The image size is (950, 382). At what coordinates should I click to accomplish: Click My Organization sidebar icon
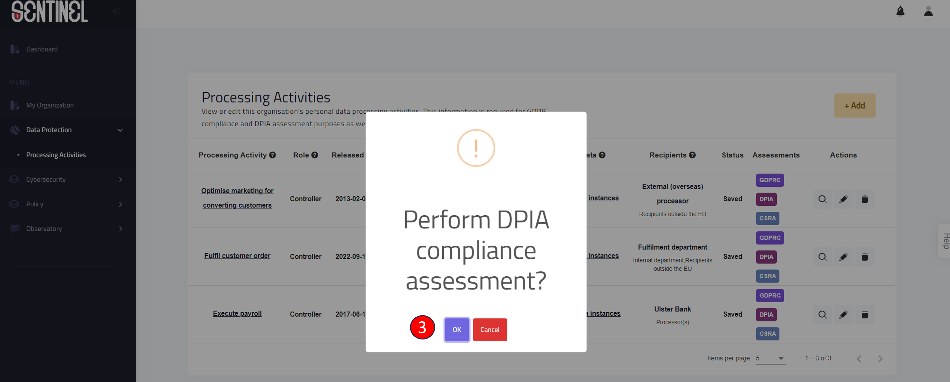click(x=14, y=105)
